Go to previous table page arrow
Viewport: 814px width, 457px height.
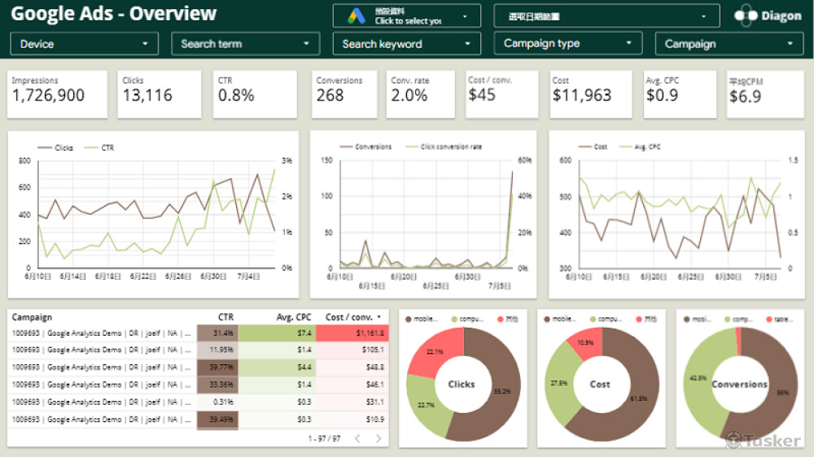(x=357, y=439)
